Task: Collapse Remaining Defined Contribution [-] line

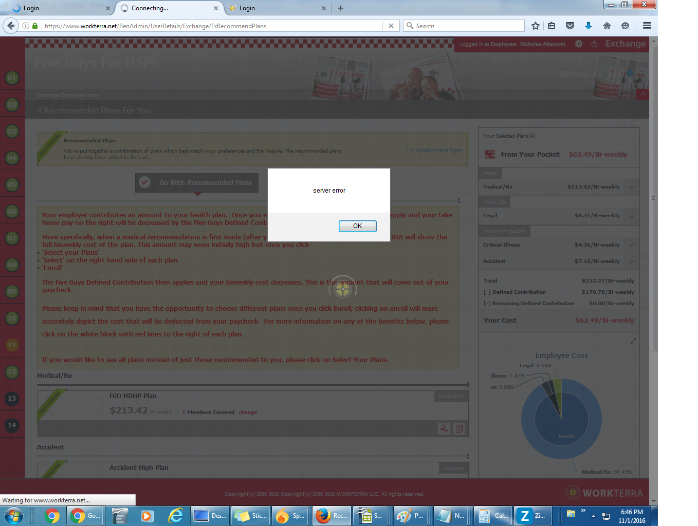Action: (487, 304)
